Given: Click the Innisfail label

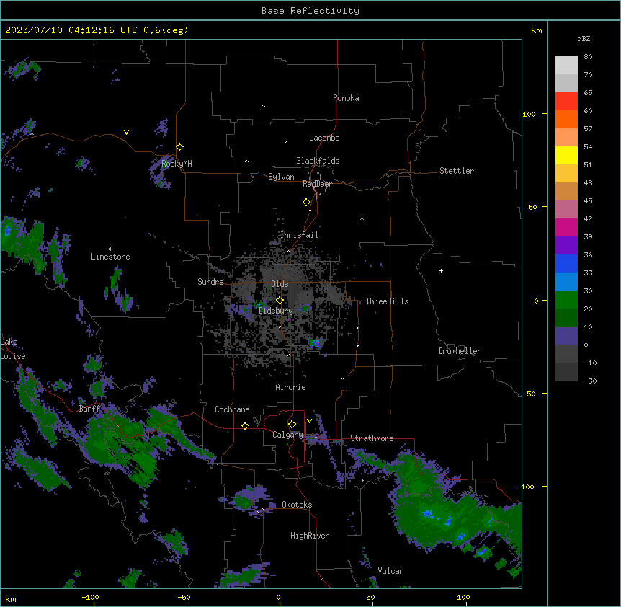Looking at the screenshot, I should click(300, 235).
